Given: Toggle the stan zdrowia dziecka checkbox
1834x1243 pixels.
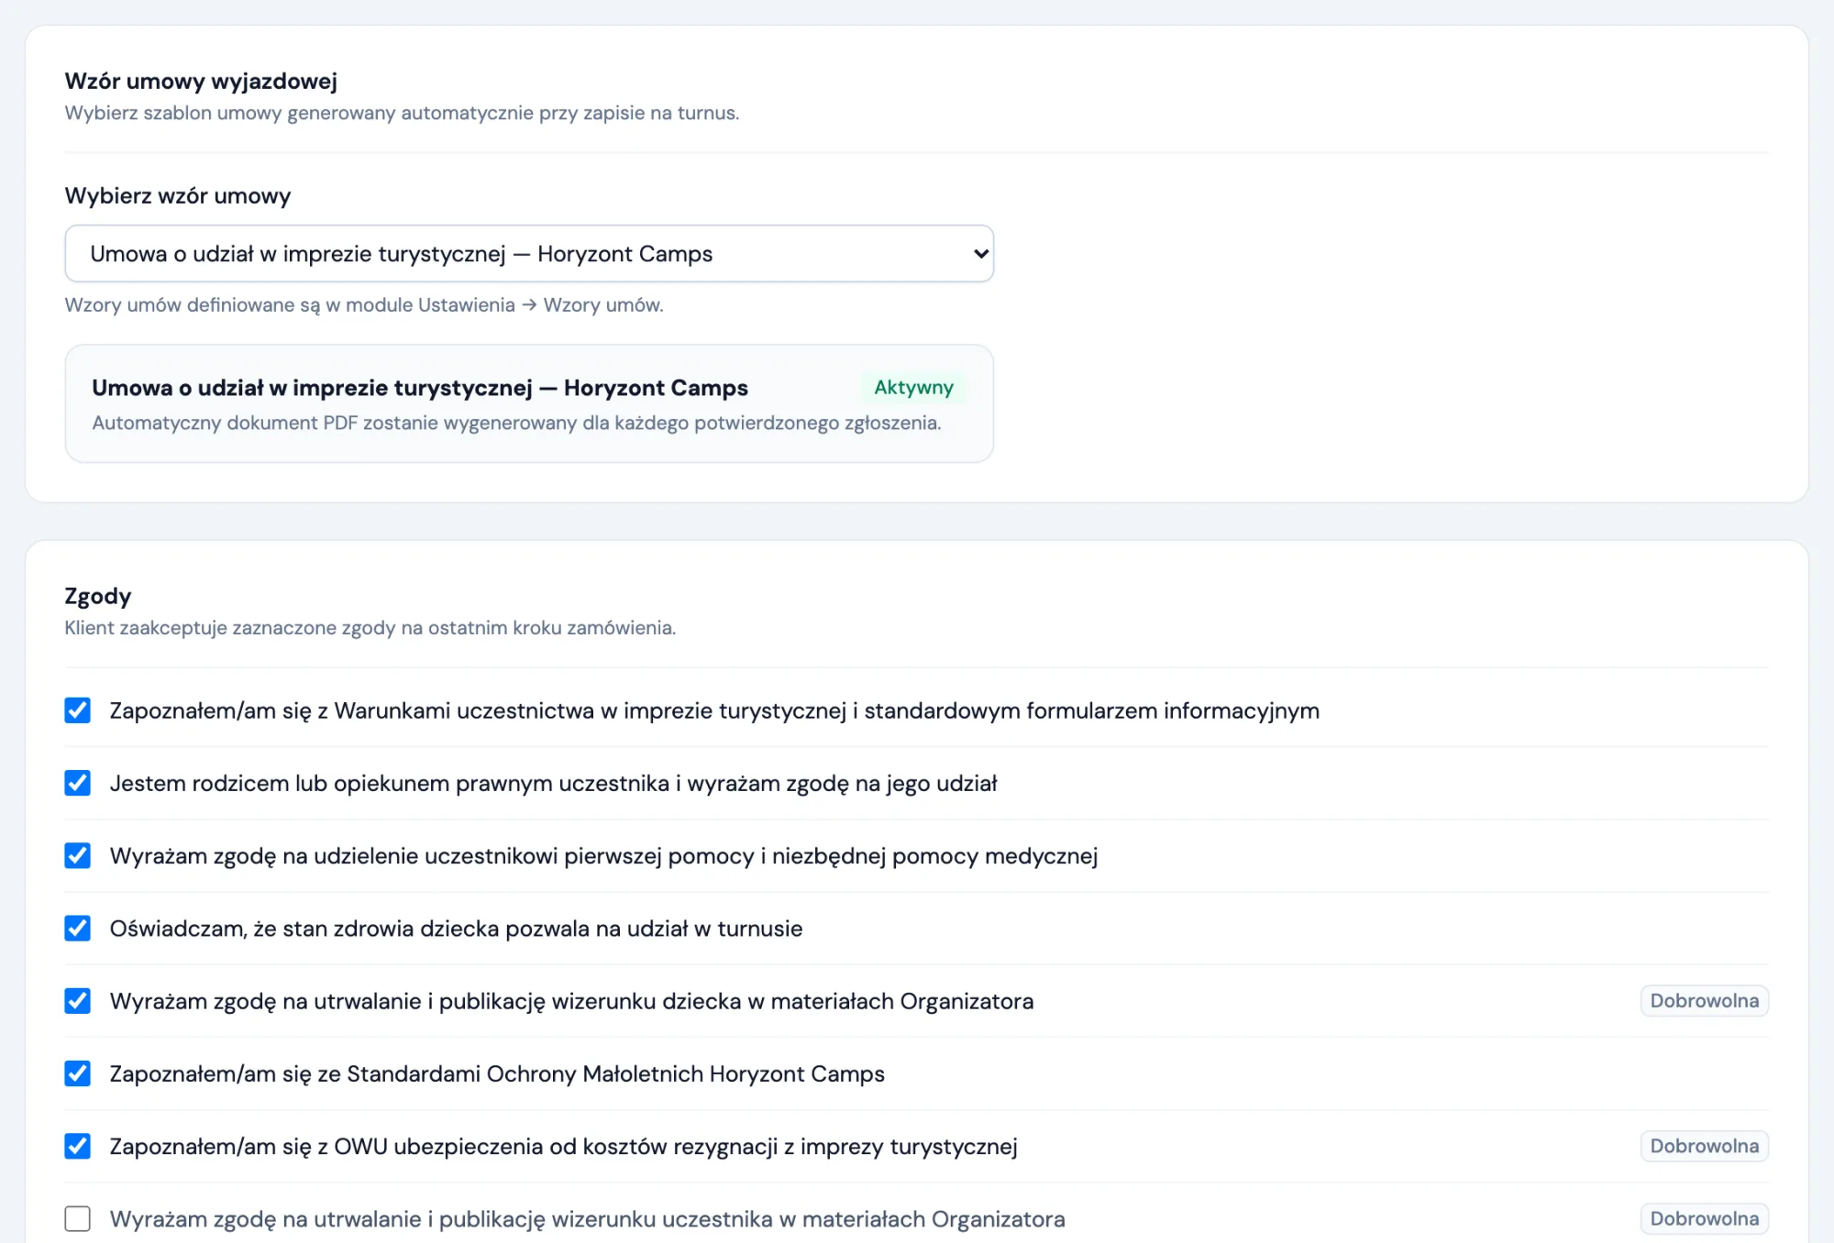Looking at the screenshot, I should (x=78, y=929).
